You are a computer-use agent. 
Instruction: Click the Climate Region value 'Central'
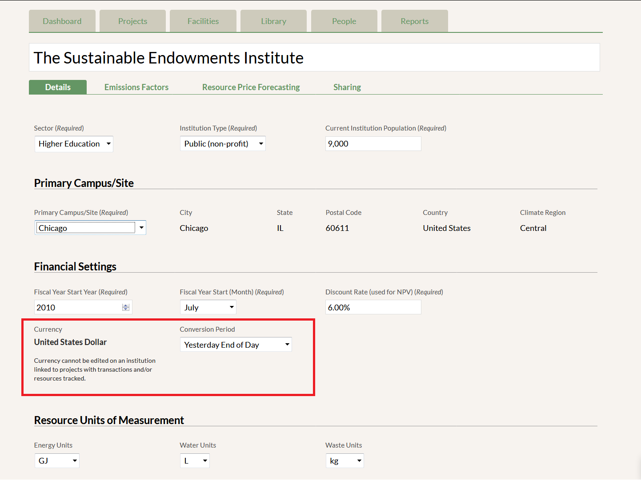click(533, 228)
